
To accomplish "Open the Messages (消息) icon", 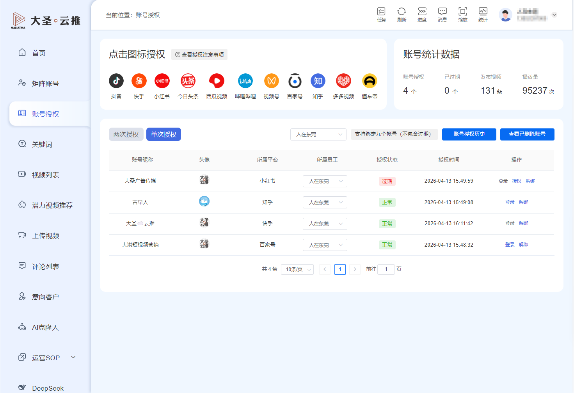I will coord(442,14).
